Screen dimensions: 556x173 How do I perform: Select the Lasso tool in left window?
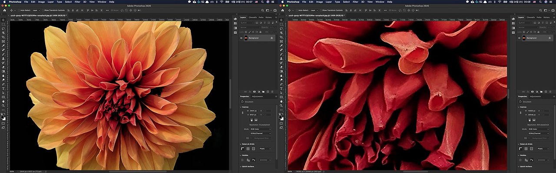click(x=3, y=29)
